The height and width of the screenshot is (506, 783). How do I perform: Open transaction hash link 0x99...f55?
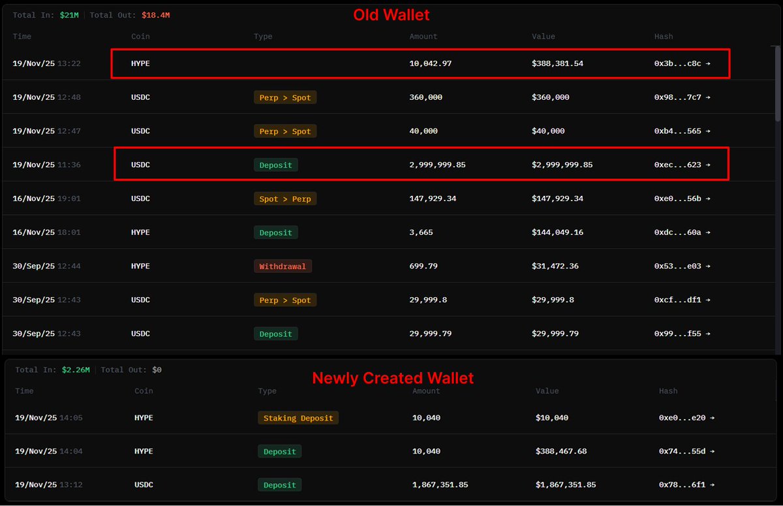pos(677,334)
